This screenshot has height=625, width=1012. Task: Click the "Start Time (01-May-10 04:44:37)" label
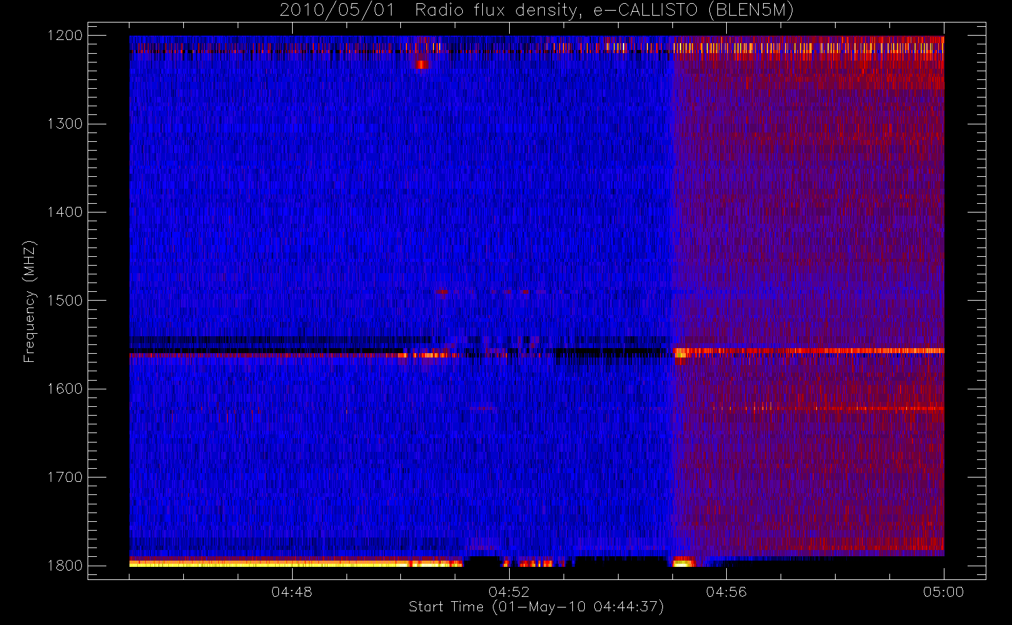tap(536, 607)
